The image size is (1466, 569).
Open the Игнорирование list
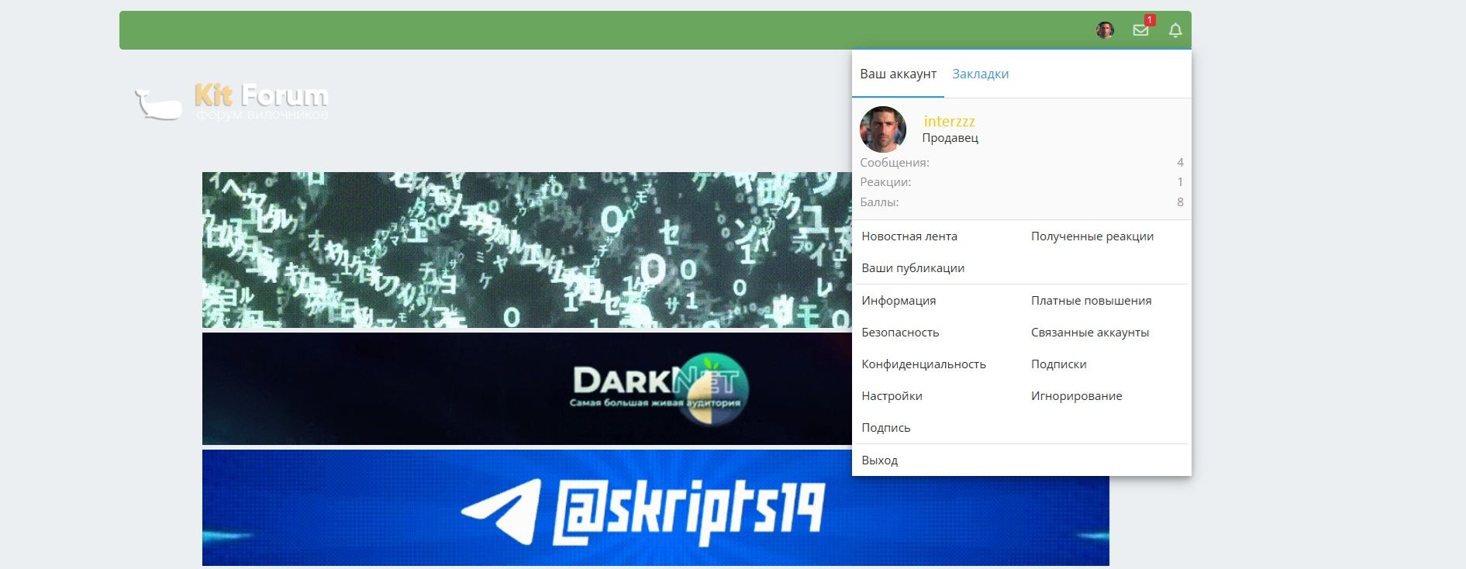(x=1076, y=396)
